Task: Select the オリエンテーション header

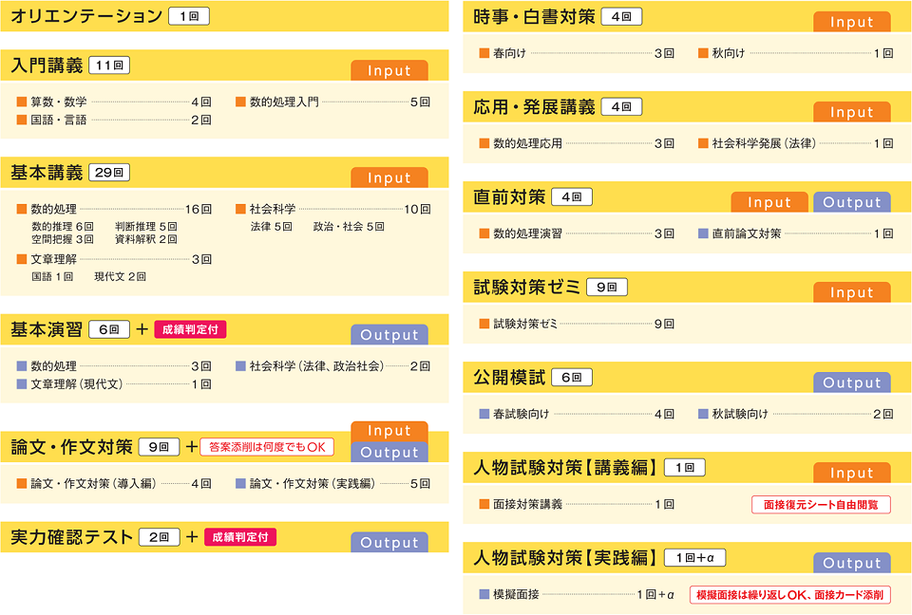Action: point(86,16)
